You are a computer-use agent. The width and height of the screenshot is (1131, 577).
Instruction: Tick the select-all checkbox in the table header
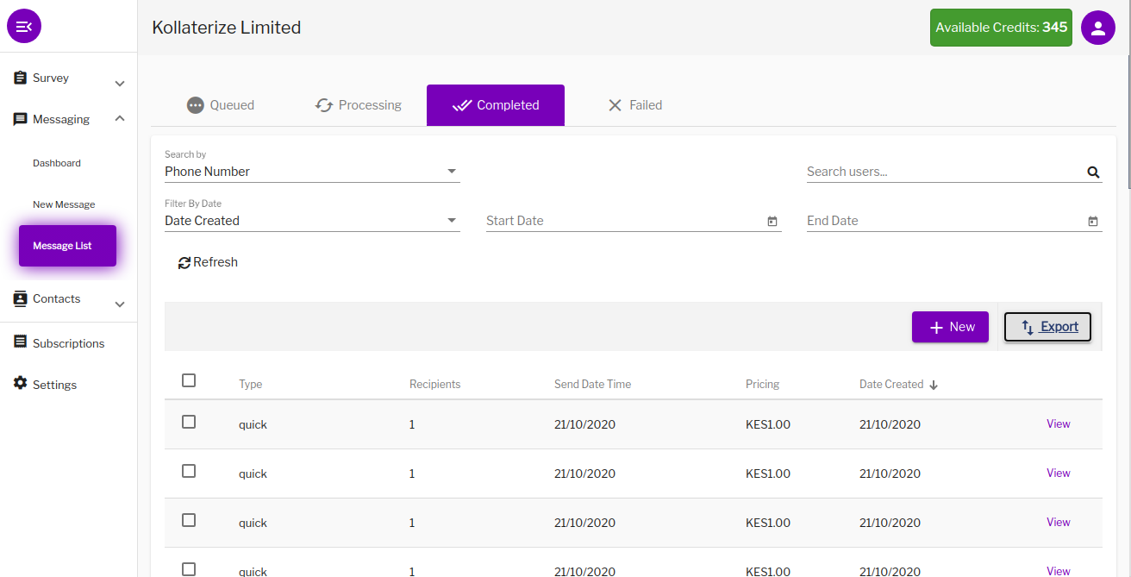(x=189, y=380)
